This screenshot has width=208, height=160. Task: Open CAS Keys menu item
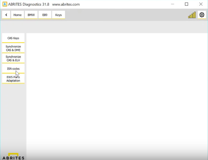tap(13, 38)
